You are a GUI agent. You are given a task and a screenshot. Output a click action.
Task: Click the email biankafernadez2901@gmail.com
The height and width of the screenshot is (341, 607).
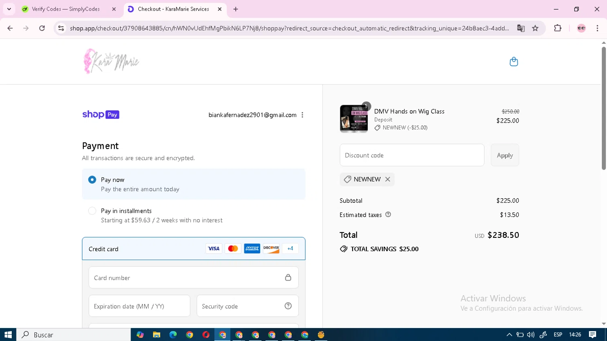coord(253,115)
